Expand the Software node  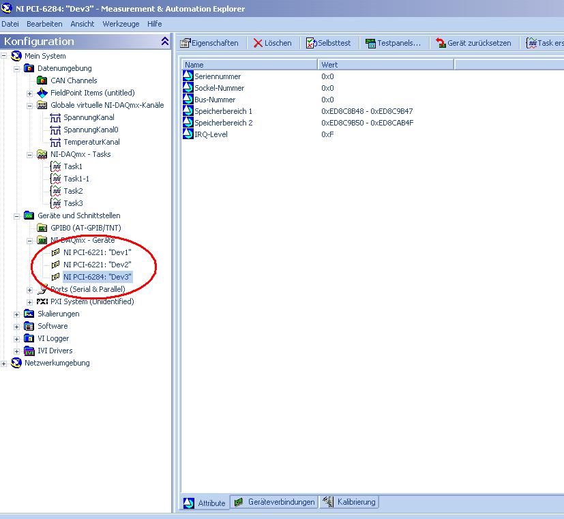(17, 327)
